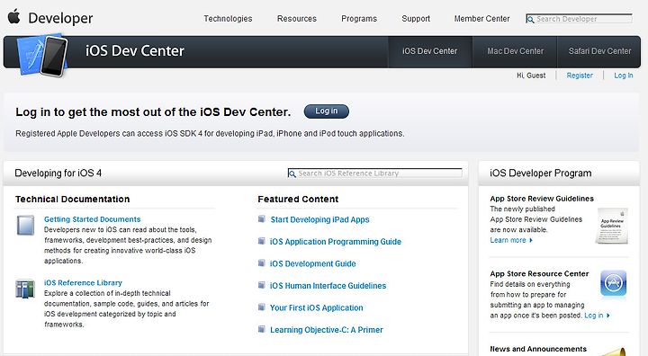Click the App Review Guidelines document thumbnail
Viewport: 648px width, 356px height.
tap(613, 226)
